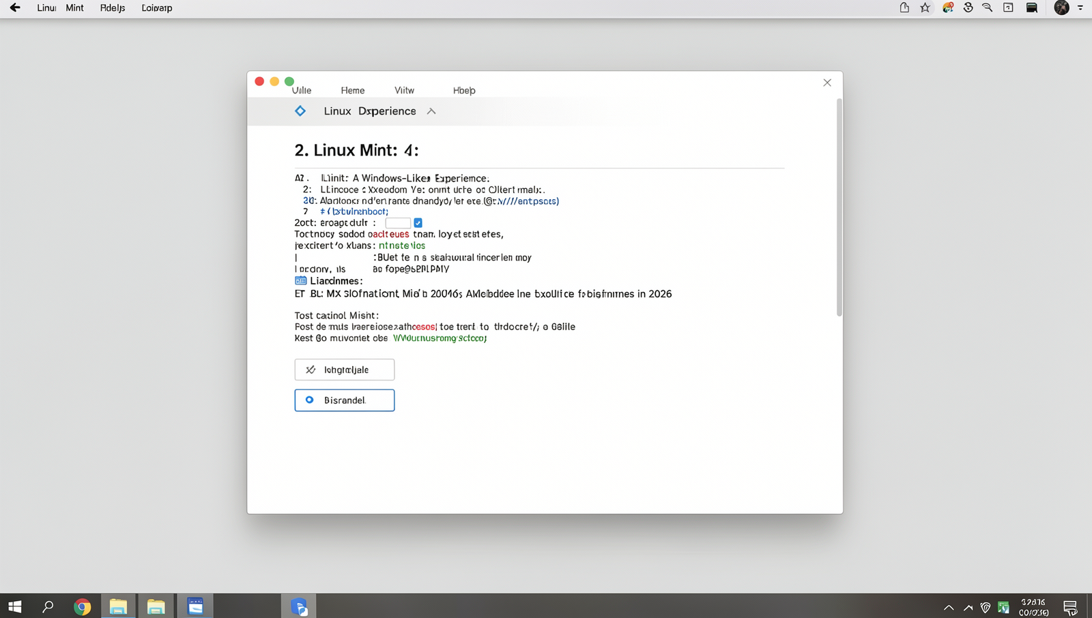Close the dialog with the X button

(x=827, y=83)
